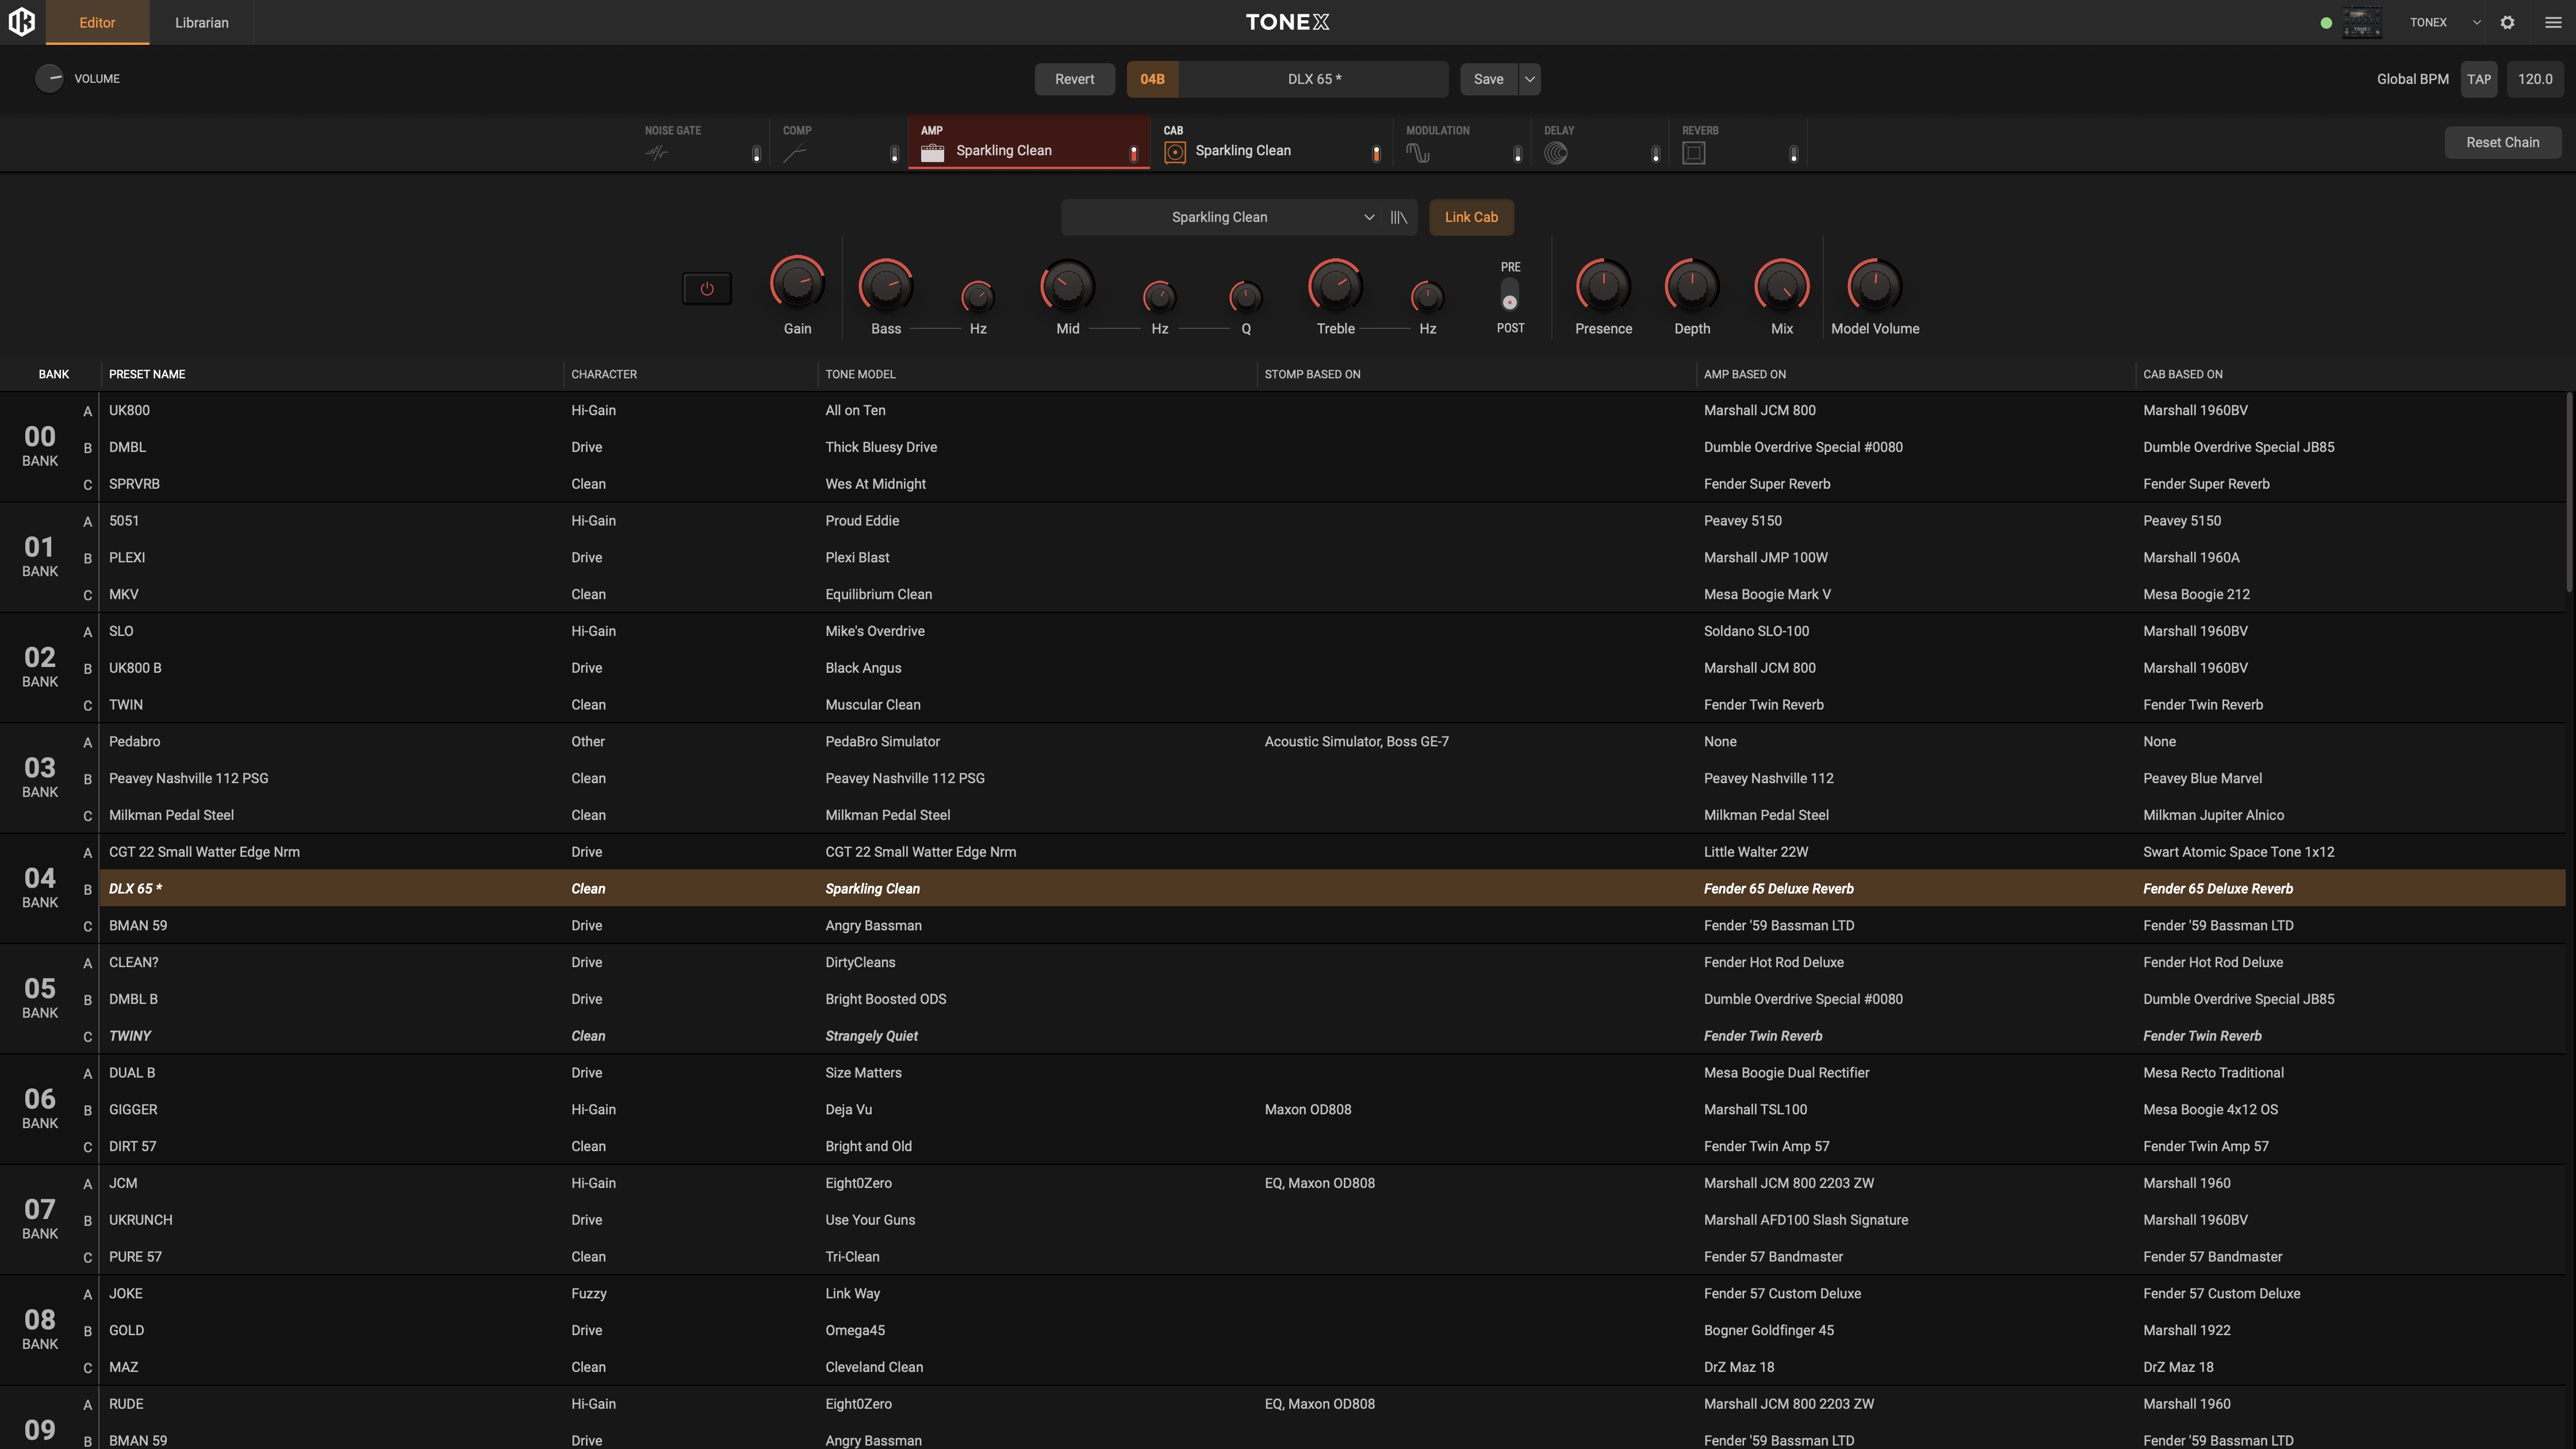Select the Pedabro preset row
Screen dimensions: 2576x1449
click(1332, 741)
